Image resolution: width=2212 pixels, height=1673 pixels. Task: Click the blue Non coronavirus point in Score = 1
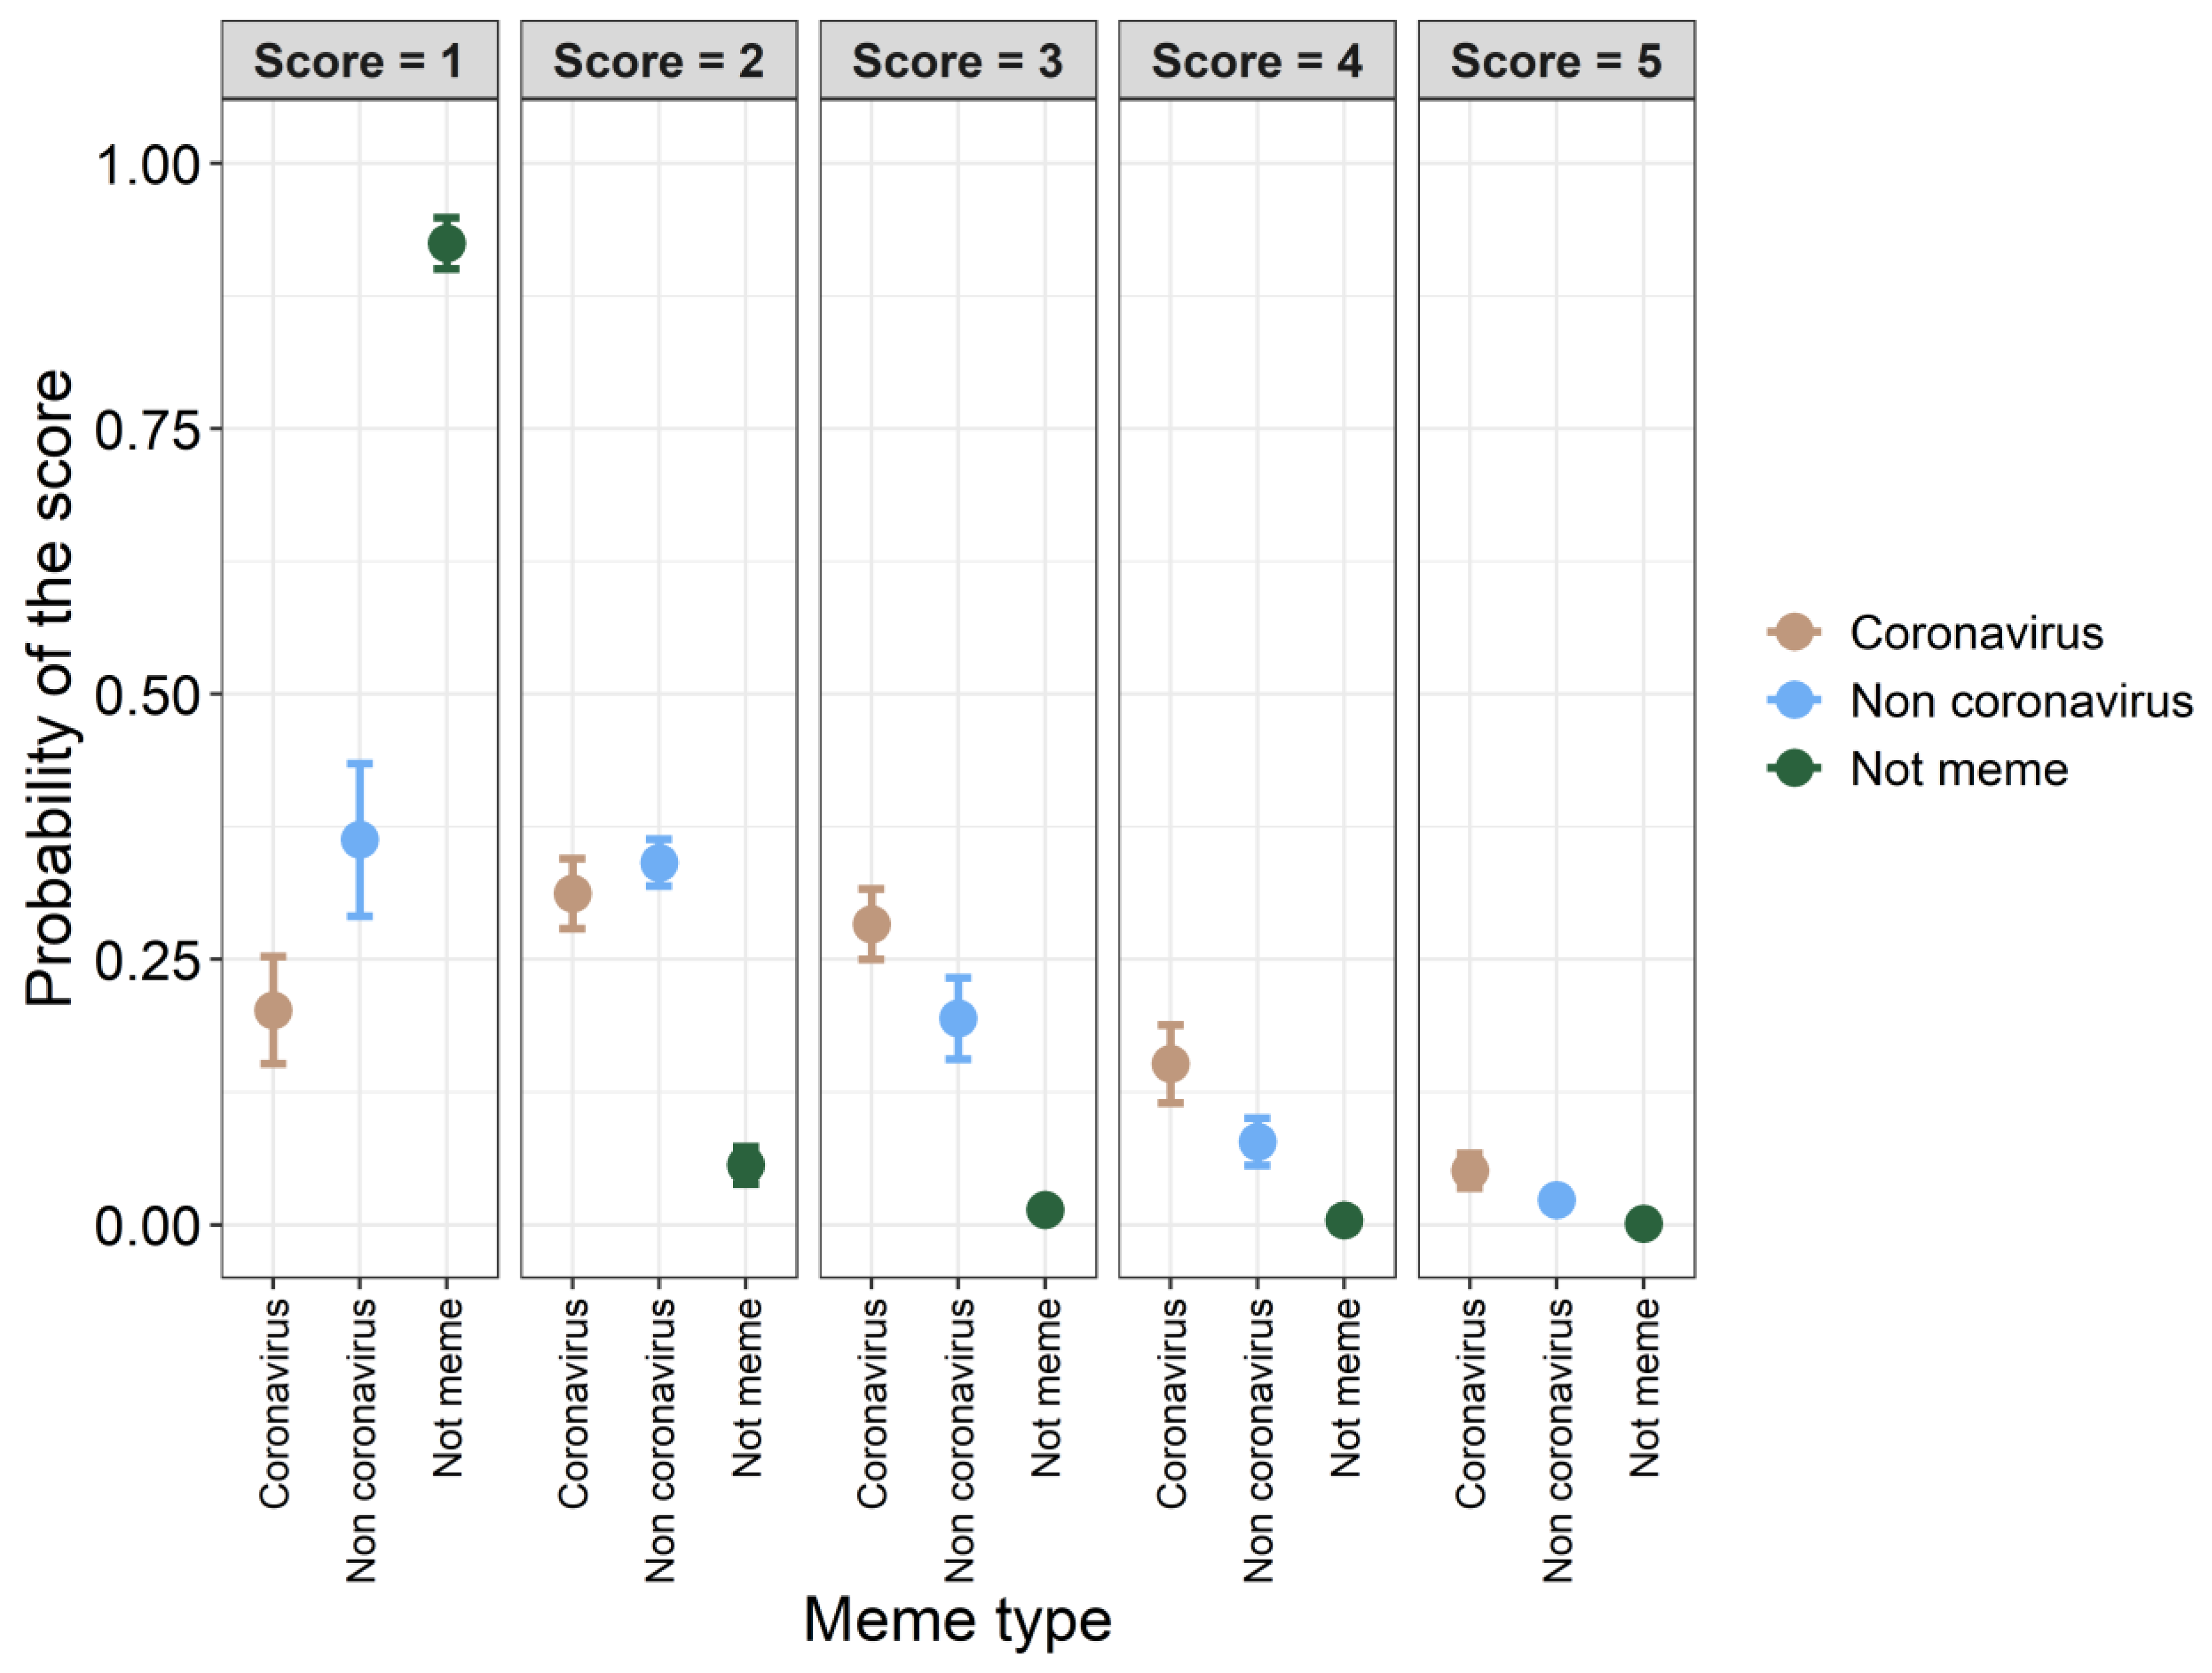tap(360, 839)
